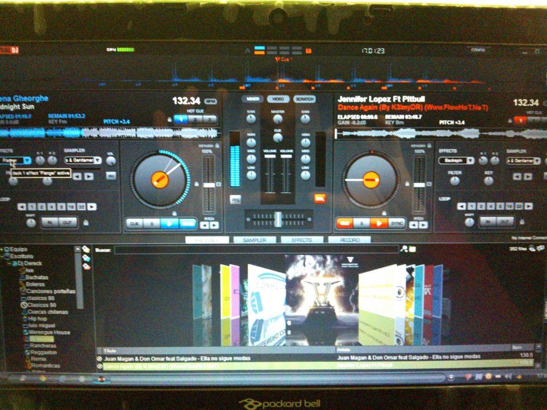Viewport: 547px width, 410px height.
Task: Click center album cover in coverflow
Action: (321, 300)
